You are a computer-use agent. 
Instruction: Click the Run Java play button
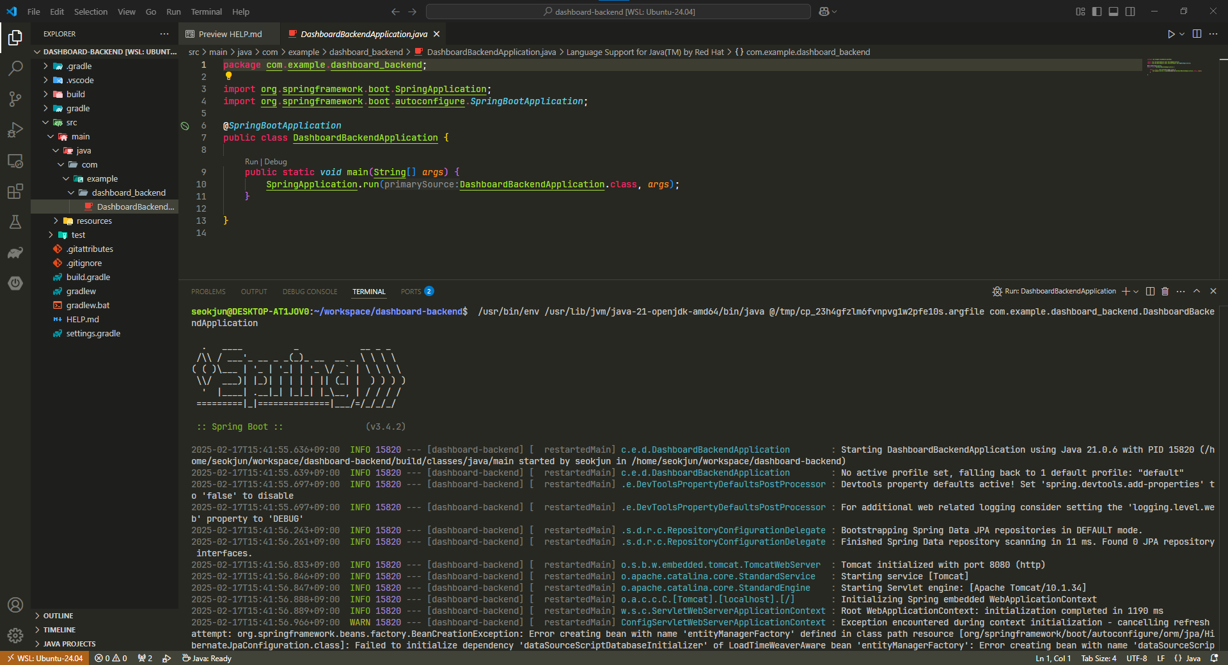click(1170, 34)
